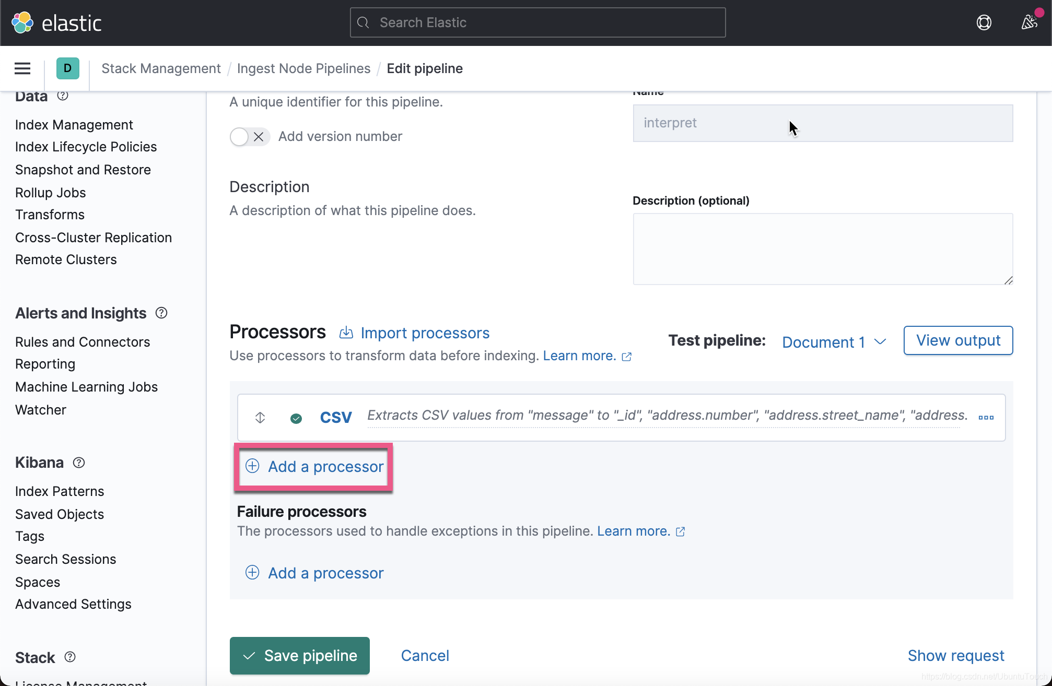Screen dimensions: 1052x686
Task: Click the Stack Management breadcrumb
Action: (x=161, y=68)
